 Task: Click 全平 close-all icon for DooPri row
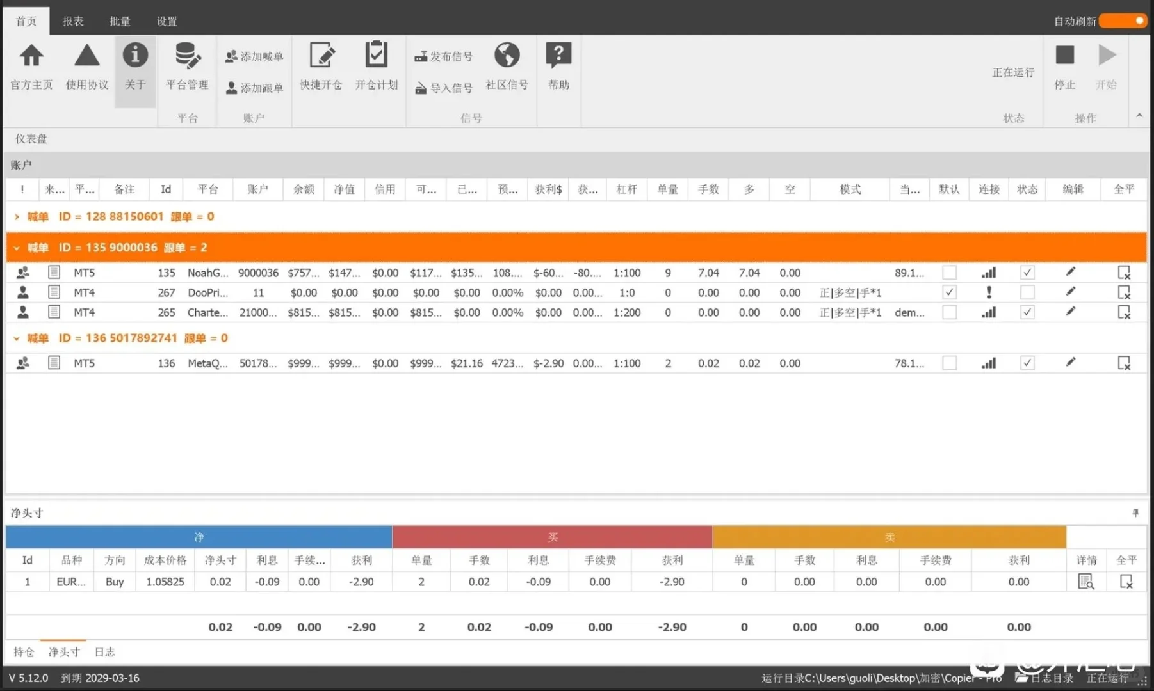1124,292
